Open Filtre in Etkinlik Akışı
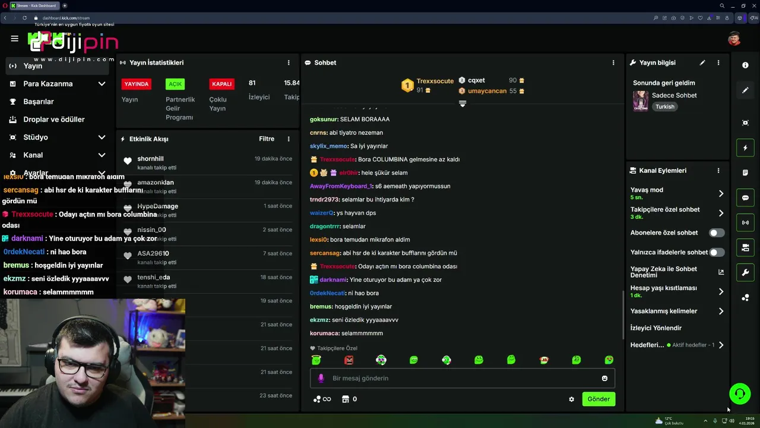 (x=267, y=139)
